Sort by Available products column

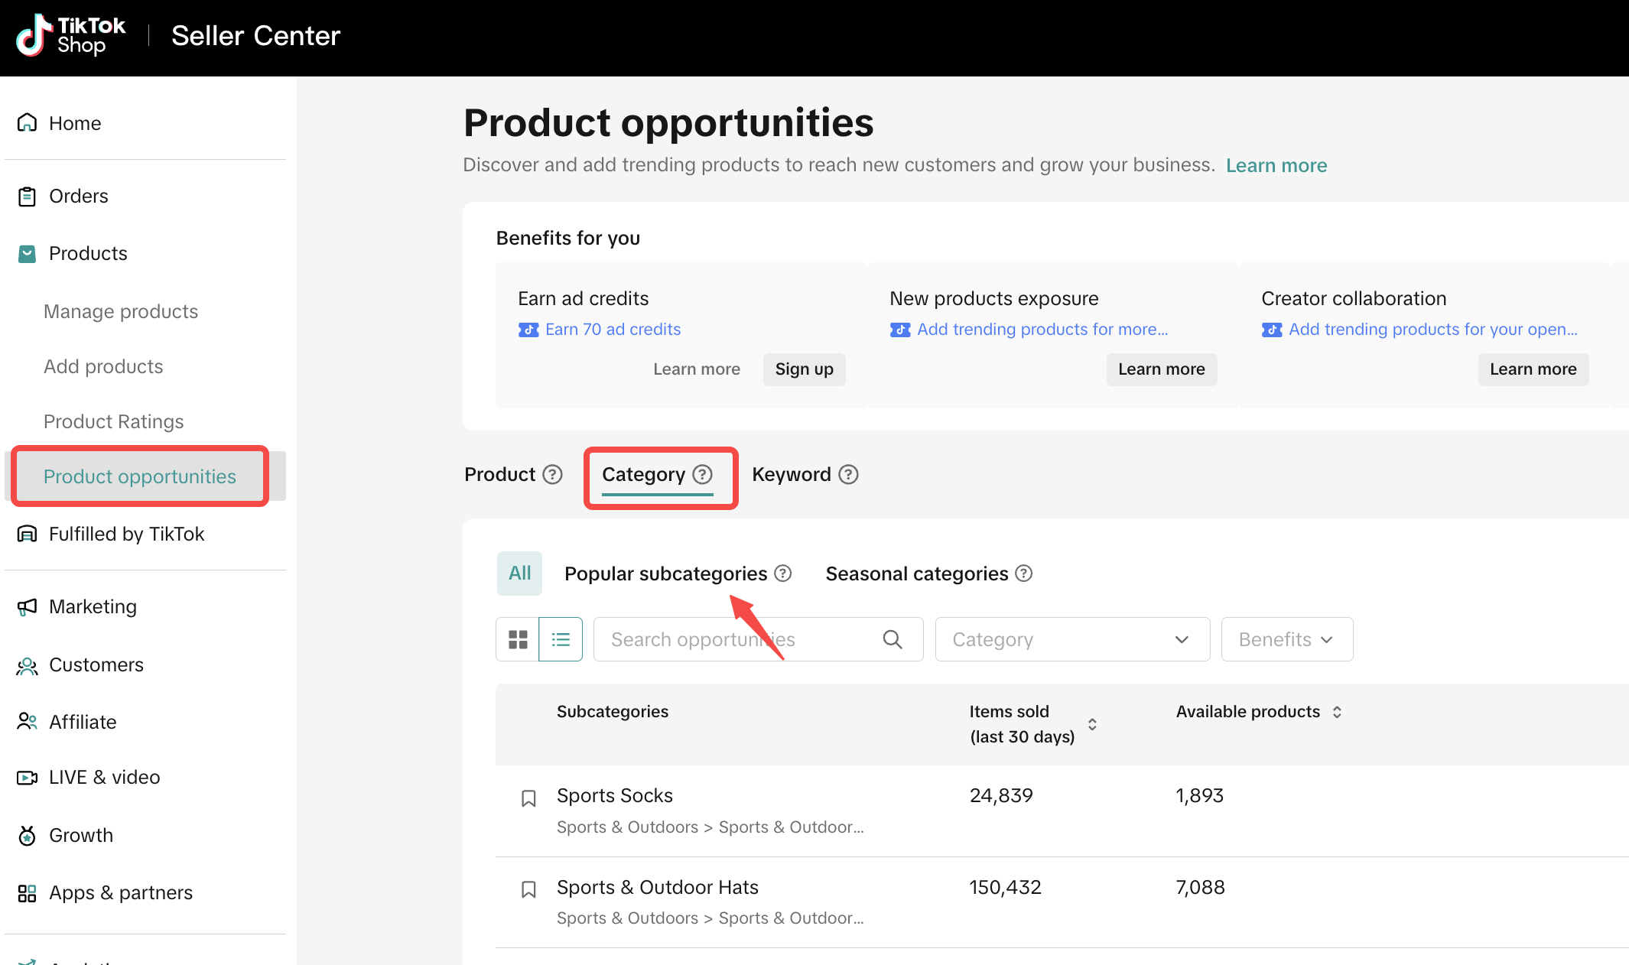tap(1336, 712)
